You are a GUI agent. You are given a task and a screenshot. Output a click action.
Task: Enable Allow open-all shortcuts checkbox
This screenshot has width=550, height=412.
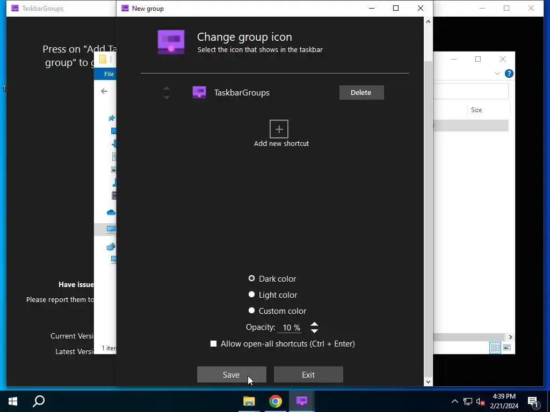(213, 344)
